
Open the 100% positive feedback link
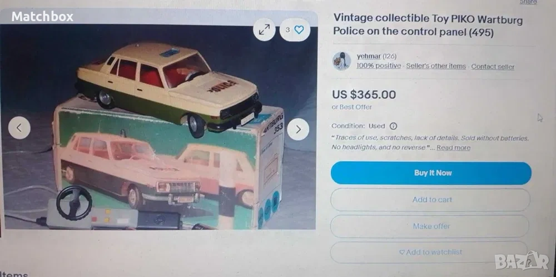click(x=379, y=66)
